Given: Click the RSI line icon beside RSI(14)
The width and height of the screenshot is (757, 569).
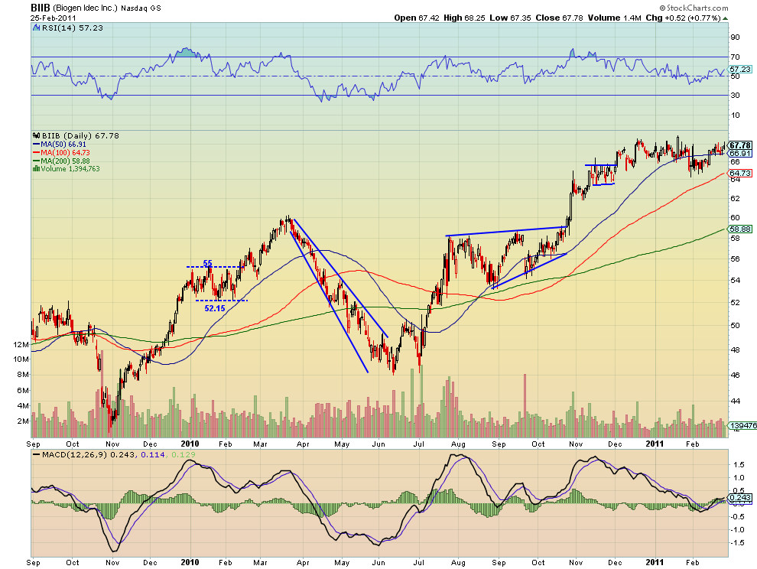Looking at the screenshot, I should coord(36,28).
